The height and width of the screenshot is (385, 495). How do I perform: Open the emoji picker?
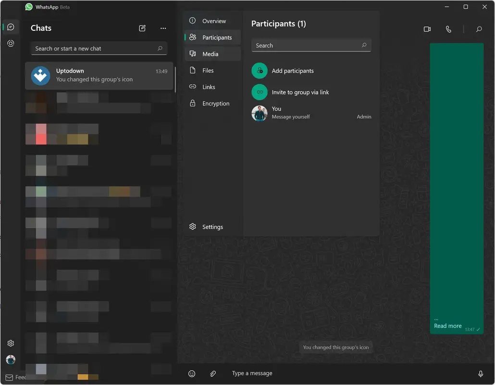192,373
